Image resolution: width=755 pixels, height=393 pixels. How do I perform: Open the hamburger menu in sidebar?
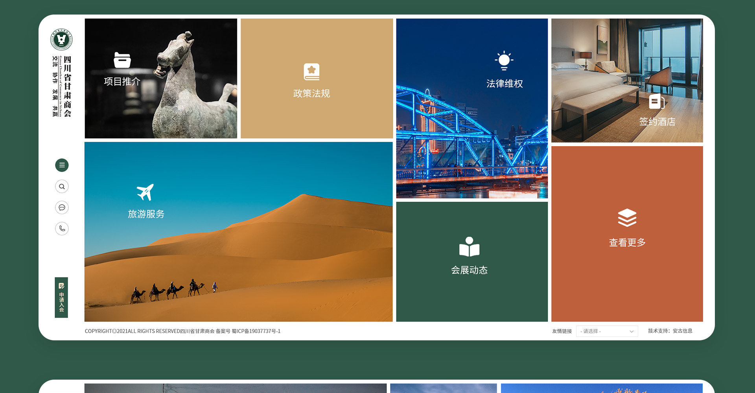coord(62,165)
